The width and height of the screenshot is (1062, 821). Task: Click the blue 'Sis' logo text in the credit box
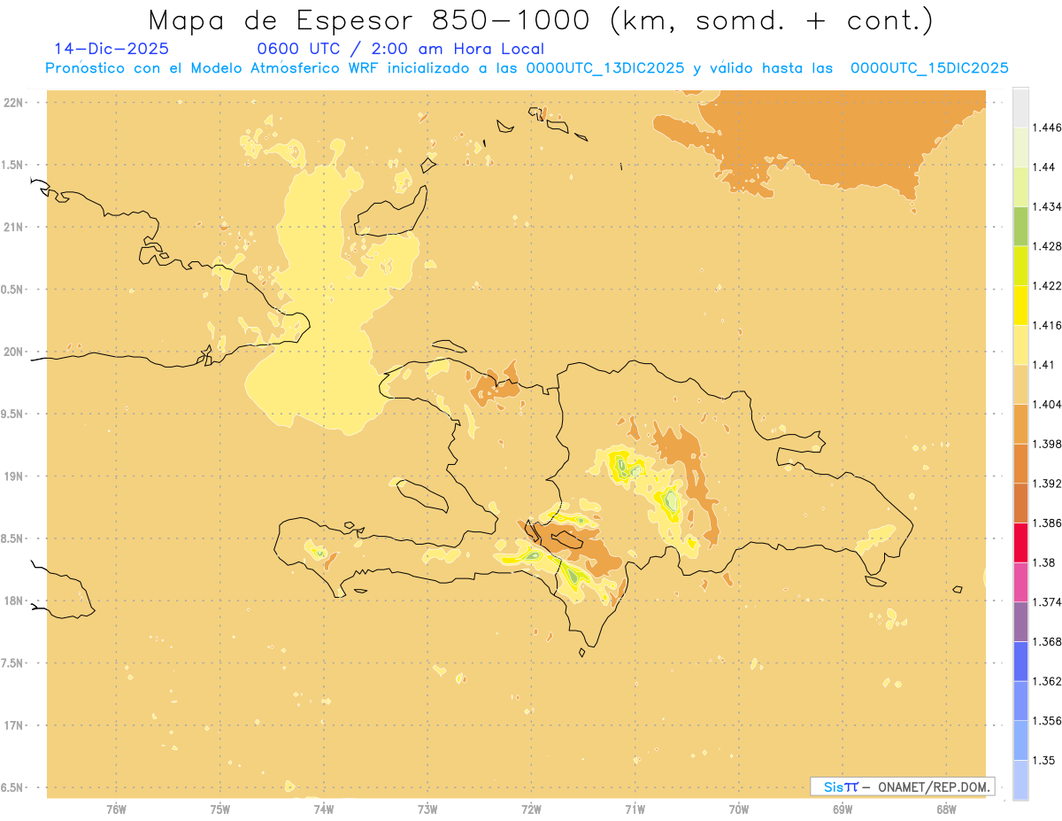point(833,786)
